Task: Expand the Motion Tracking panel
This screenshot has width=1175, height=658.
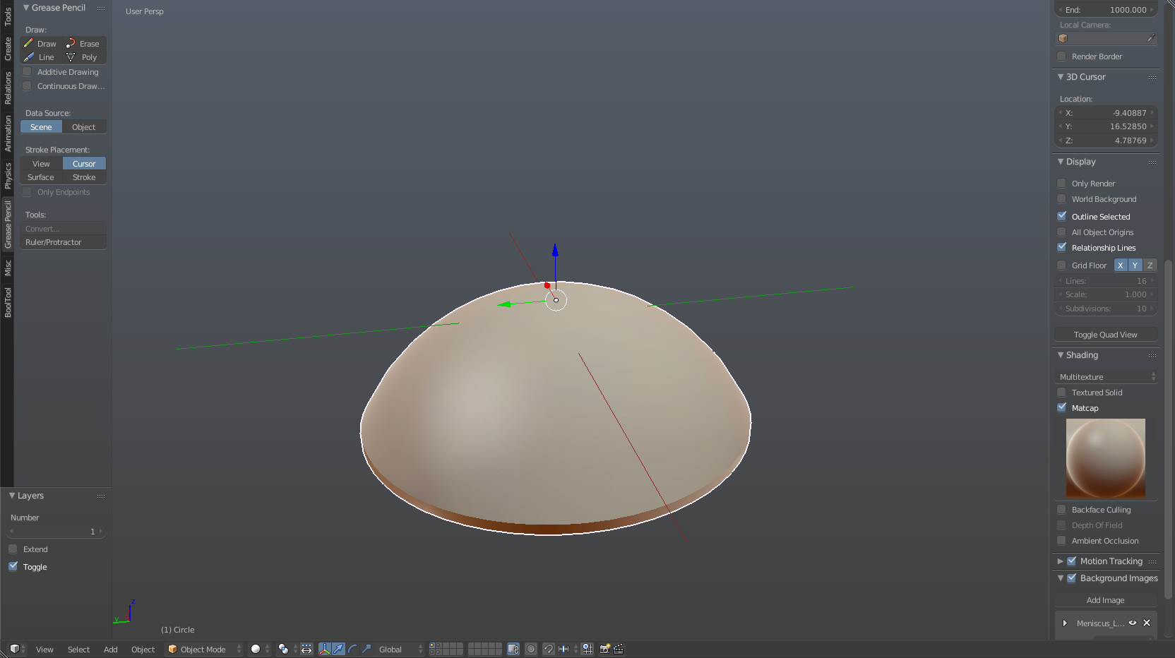Action: tap(1059, 561)
